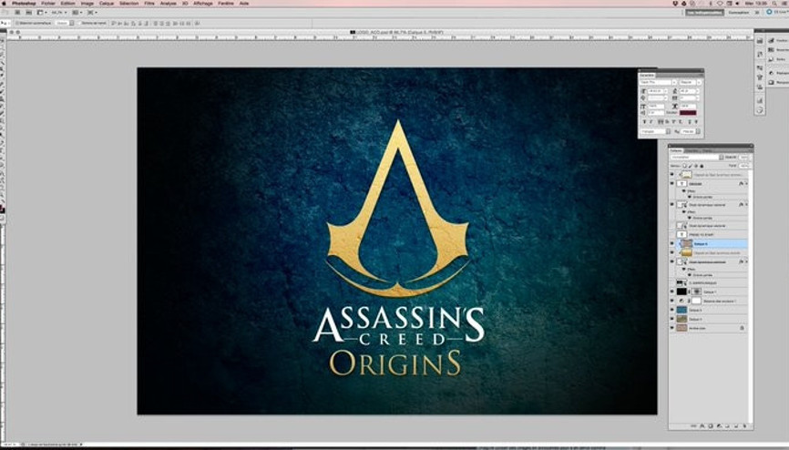Open the anti-aliasing dropdown in Character panel
789x450 pixels.
point(698,131)
